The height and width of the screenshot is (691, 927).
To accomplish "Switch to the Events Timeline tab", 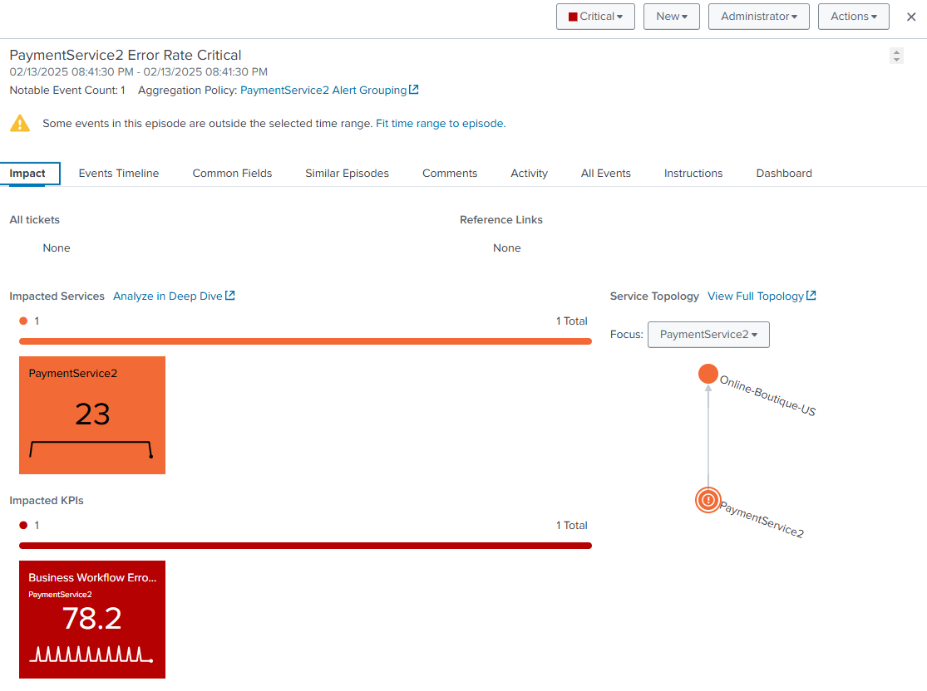I will (x=119, y=174).
